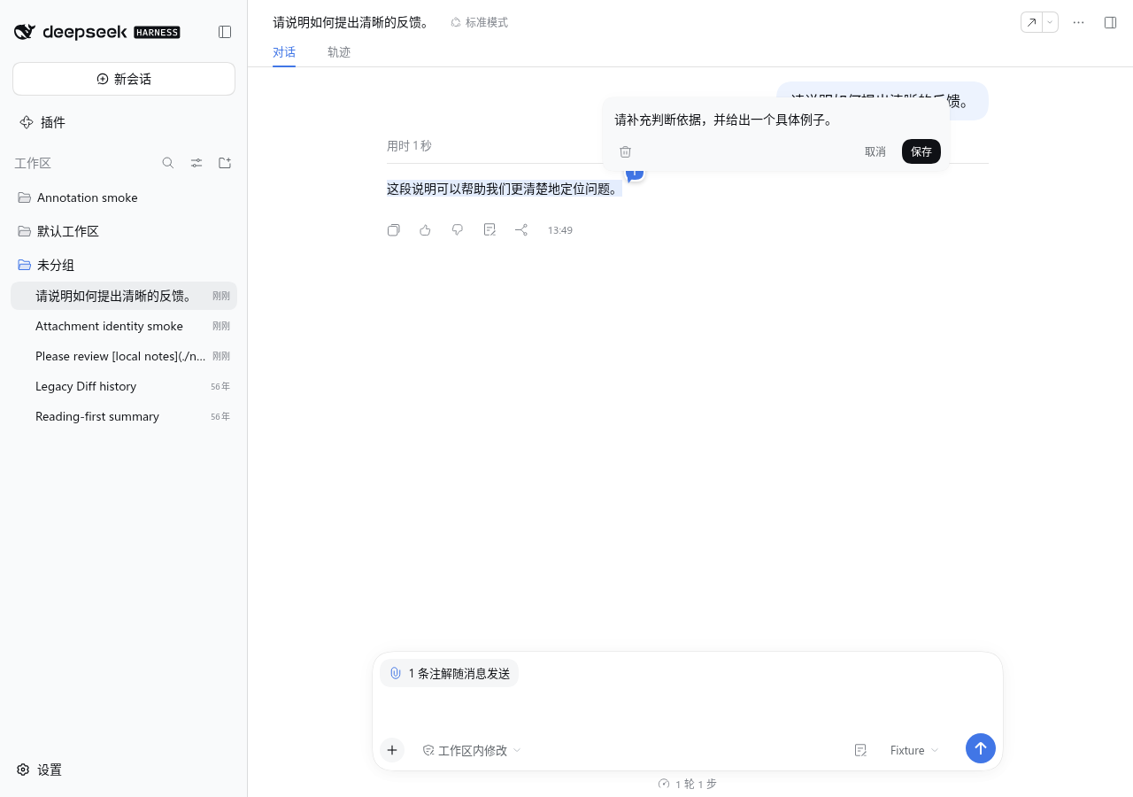Expand the 默认工作区 folder
The image size is (1133, 797).
(x=124, y=231)
